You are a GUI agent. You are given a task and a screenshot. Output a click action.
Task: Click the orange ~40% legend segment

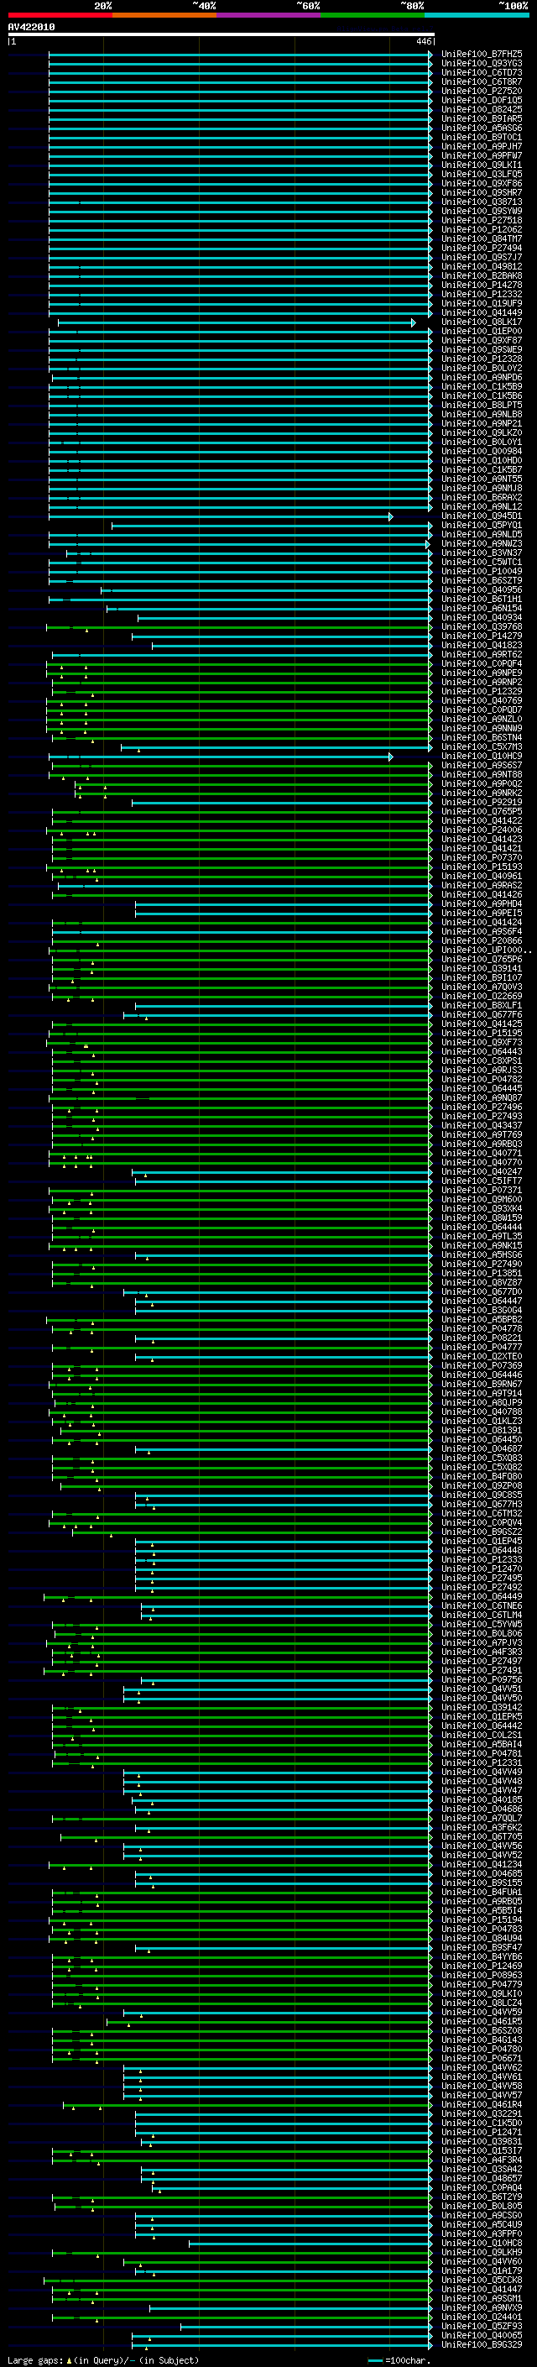pyautogui.click(x=164, y=15)
